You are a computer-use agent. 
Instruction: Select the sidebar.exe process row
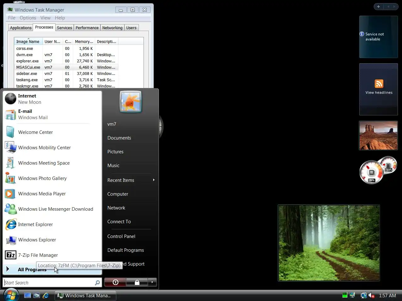(x=66, y=73)
